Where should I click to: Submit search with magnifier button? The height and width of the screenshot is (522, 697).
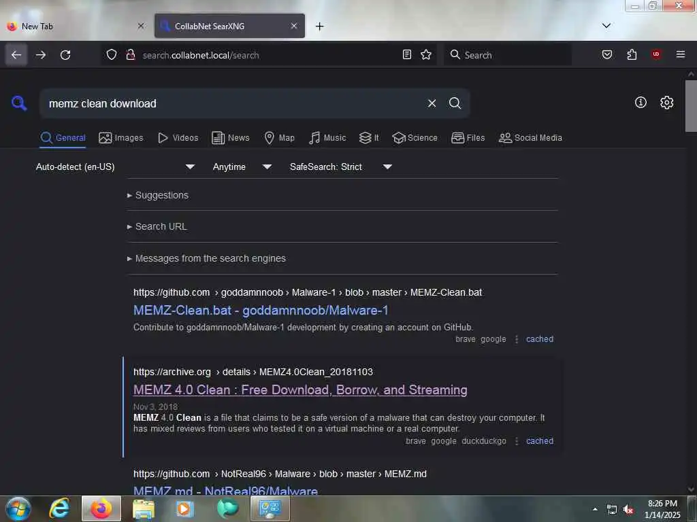pyautogui.click(x=455, y=103)
